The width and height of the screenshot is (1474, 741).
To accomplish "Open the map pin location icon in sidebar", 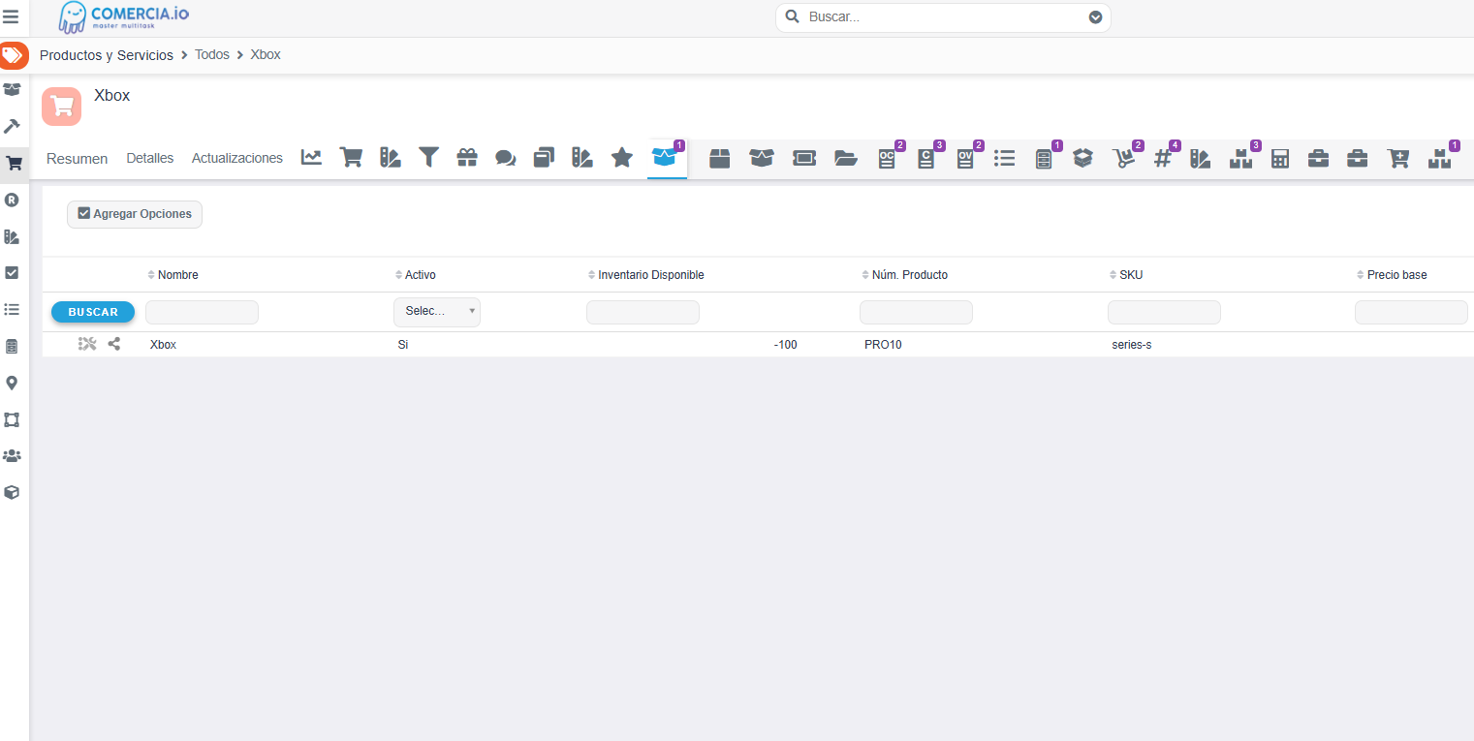I will pos(12,383).
